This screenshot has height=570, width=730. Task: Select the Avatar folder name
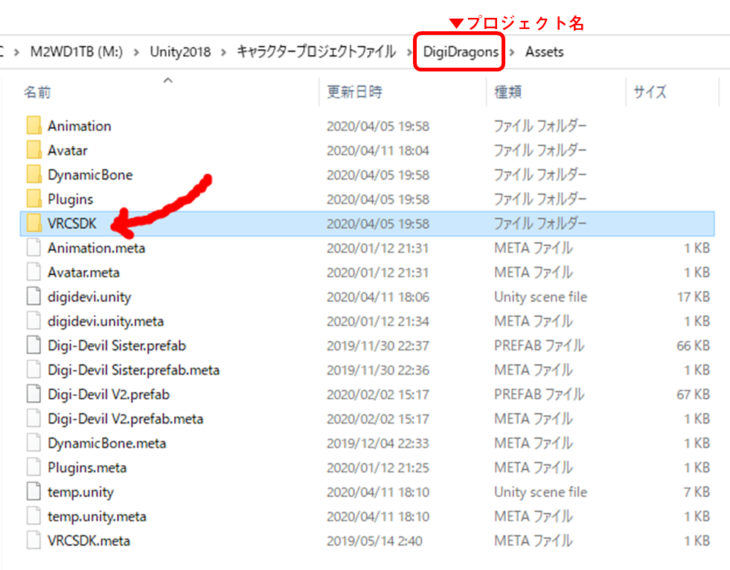pos(68,150)
